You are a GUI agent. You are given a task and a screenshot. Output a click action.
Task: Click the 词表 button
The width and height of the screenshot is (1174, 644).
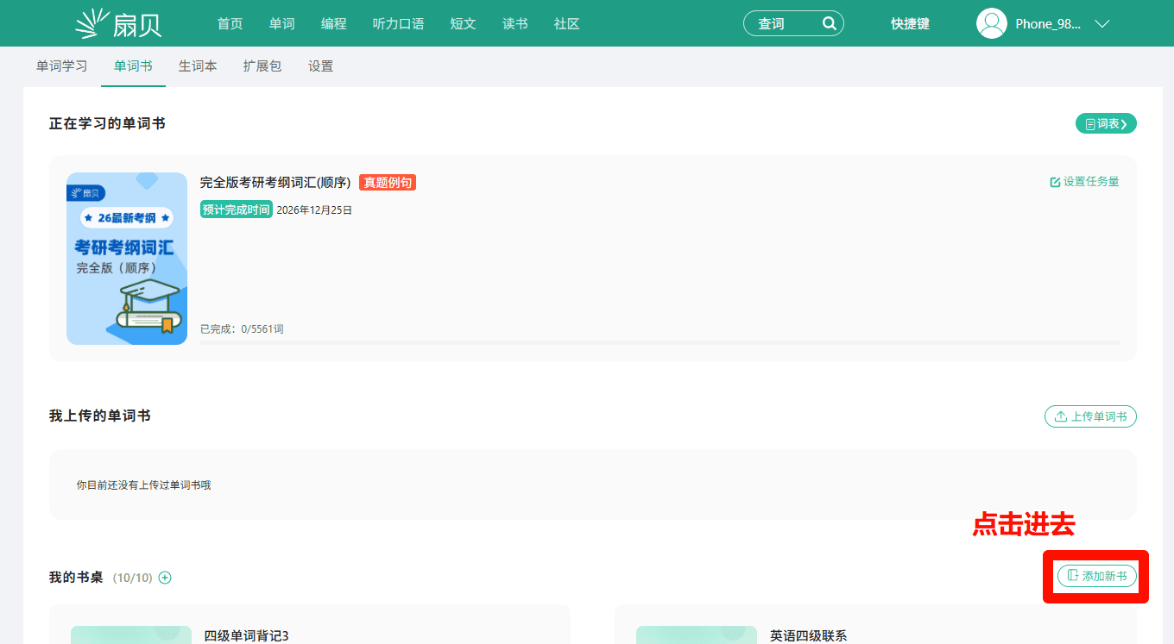[1106, 124]
